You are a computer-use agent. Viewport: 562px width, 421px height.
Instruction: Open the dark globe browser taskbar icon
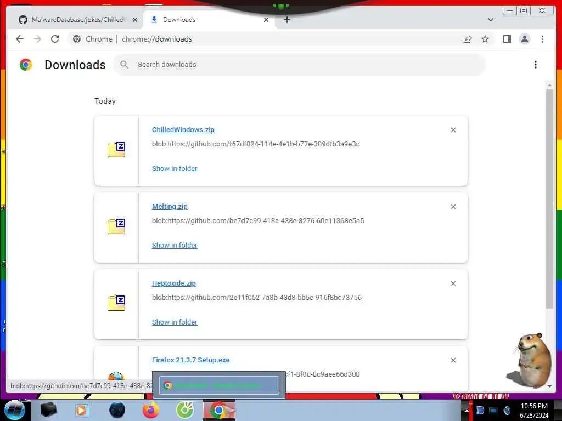tap(117, 410)
